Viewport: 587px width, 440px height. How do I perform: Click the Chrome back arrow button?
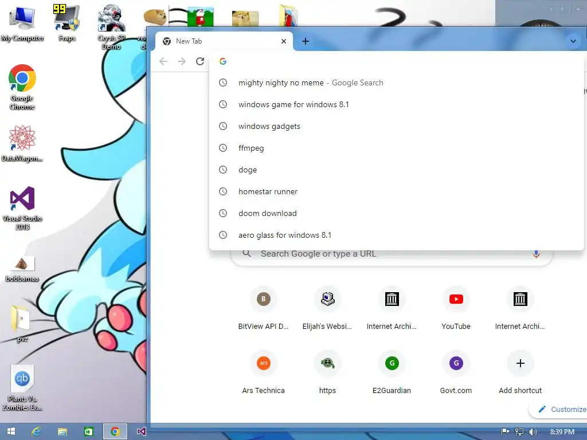pos(163,61)
